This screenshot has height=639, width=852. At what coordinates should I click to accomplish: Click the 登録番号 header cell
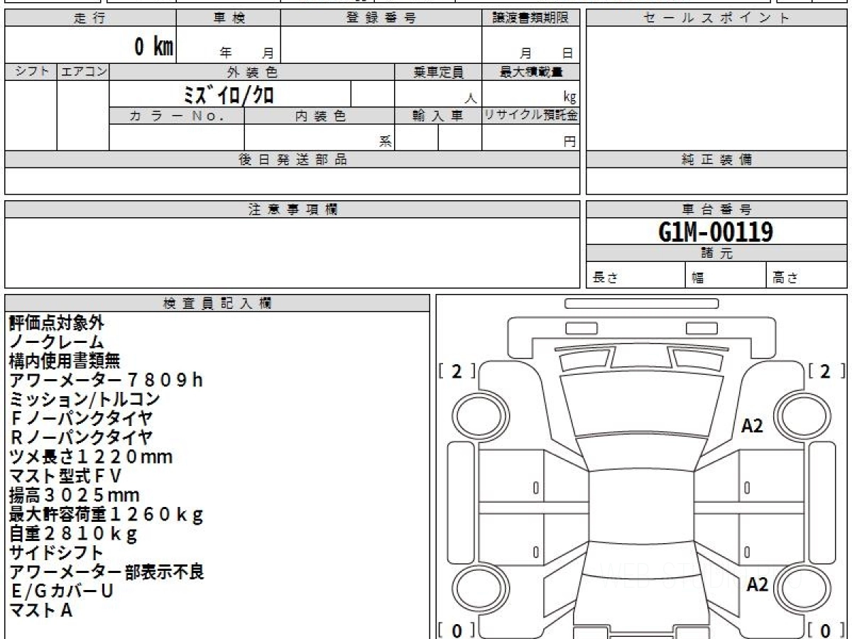(x=381, y=18)
